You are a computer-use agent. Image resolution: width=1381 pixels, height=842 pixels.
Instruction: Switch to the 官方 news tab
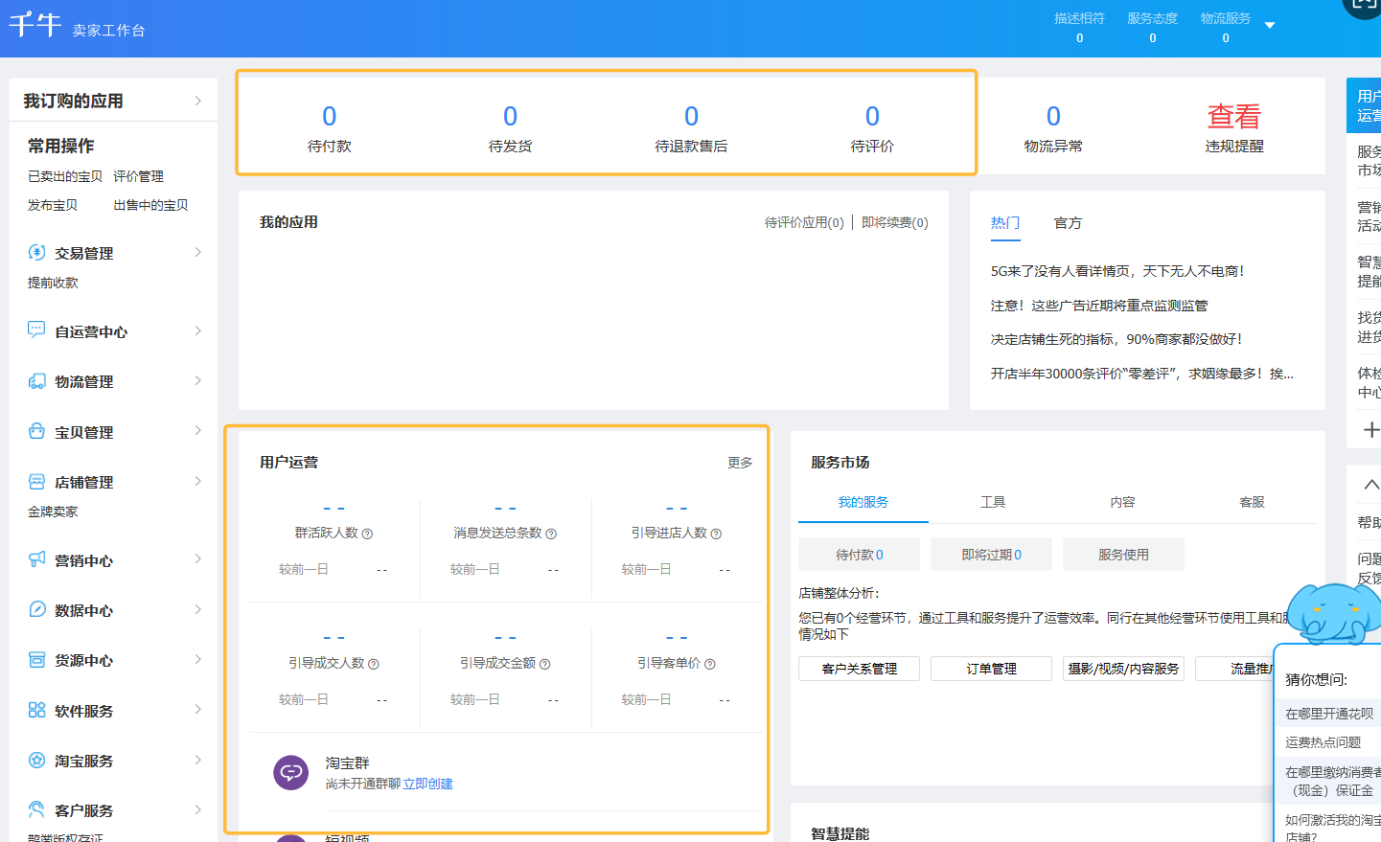click(x=1068, y=222)
